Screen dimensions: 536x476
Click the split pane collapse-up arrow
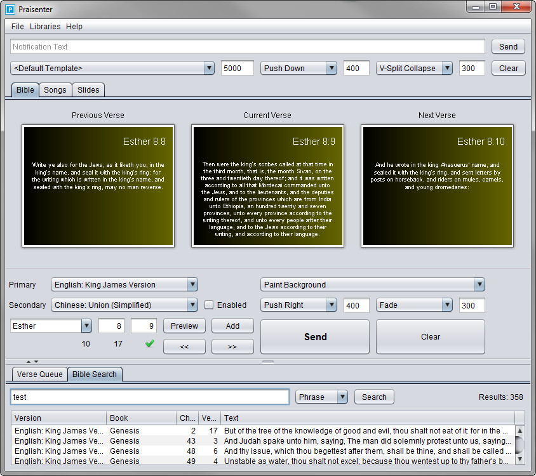[x=29, y=361]
